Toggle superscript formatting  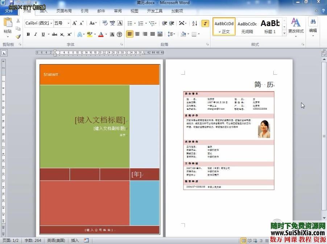[x=69, y=34]
